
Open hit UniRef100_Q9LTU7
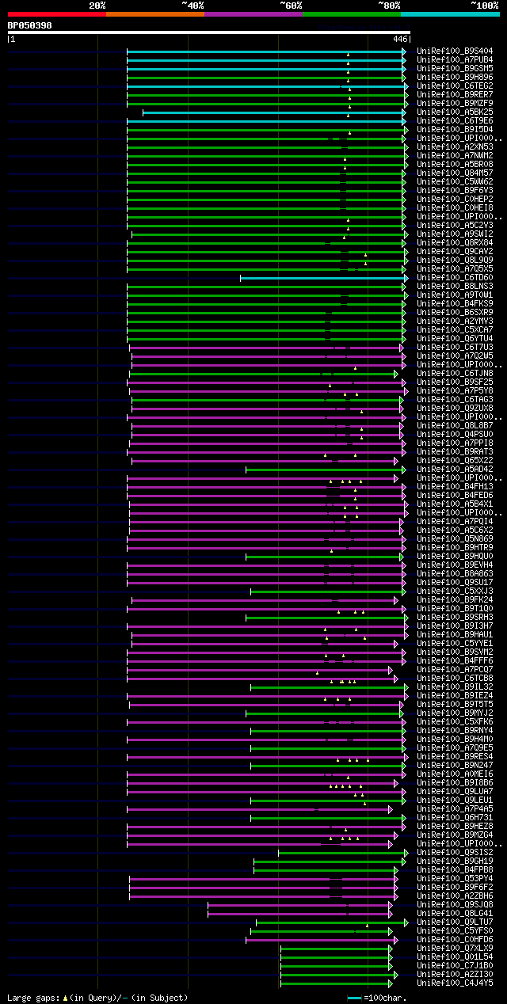click(455, 922)
